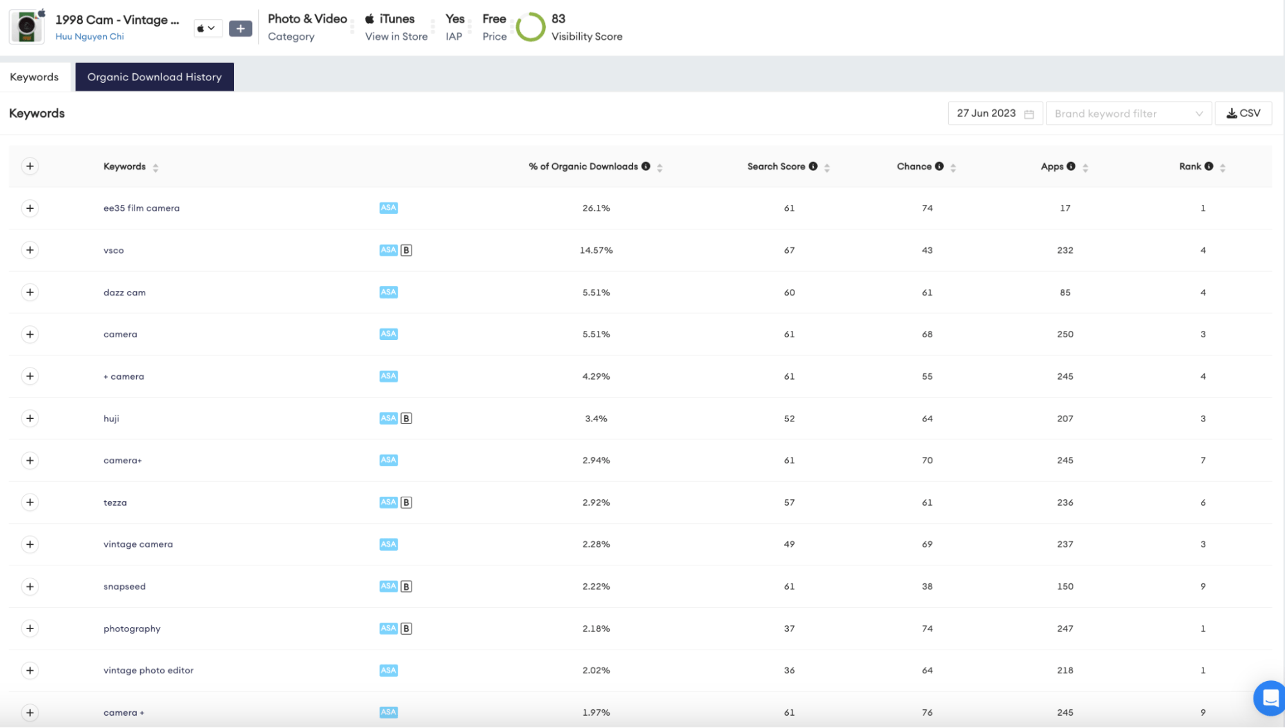
Task: Open the Brand keyword filter dropdown
Action: [1128, 114]
